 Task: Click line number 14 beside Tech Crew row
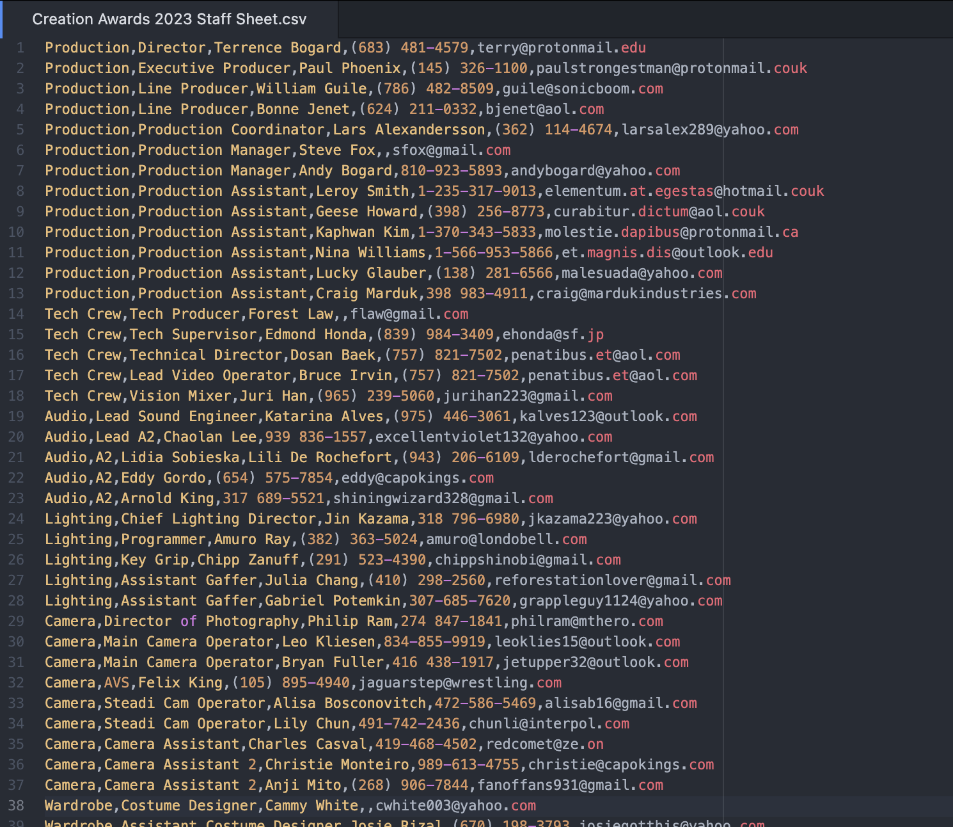17,314
